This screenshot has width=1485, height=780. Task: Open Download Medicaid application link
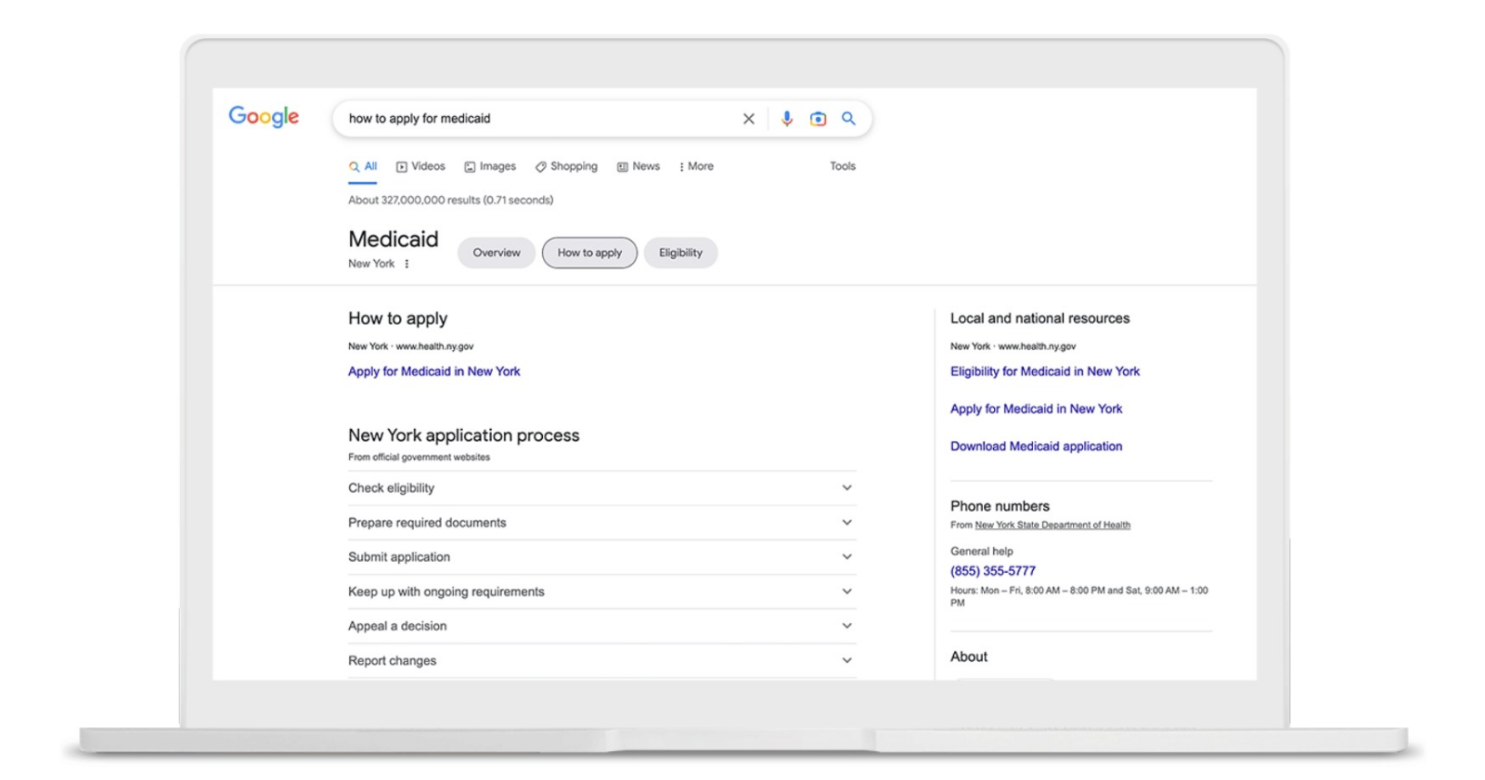1036,447
